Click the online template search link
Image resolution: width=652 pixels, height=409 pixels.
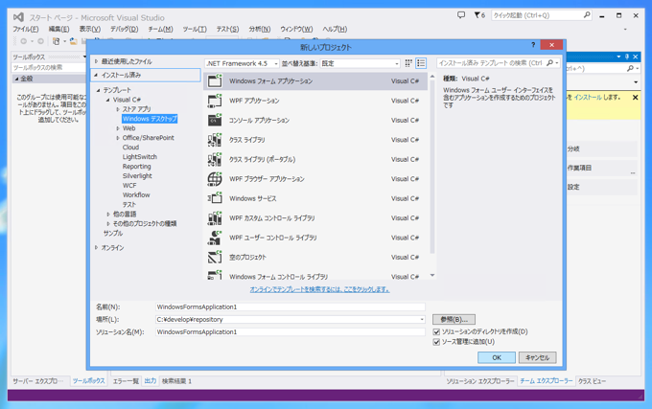(319, 289)
